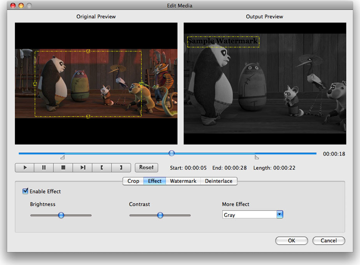Click the Brightness slider knob
Screen dimensions: 360x265
(x=61, y=215)
